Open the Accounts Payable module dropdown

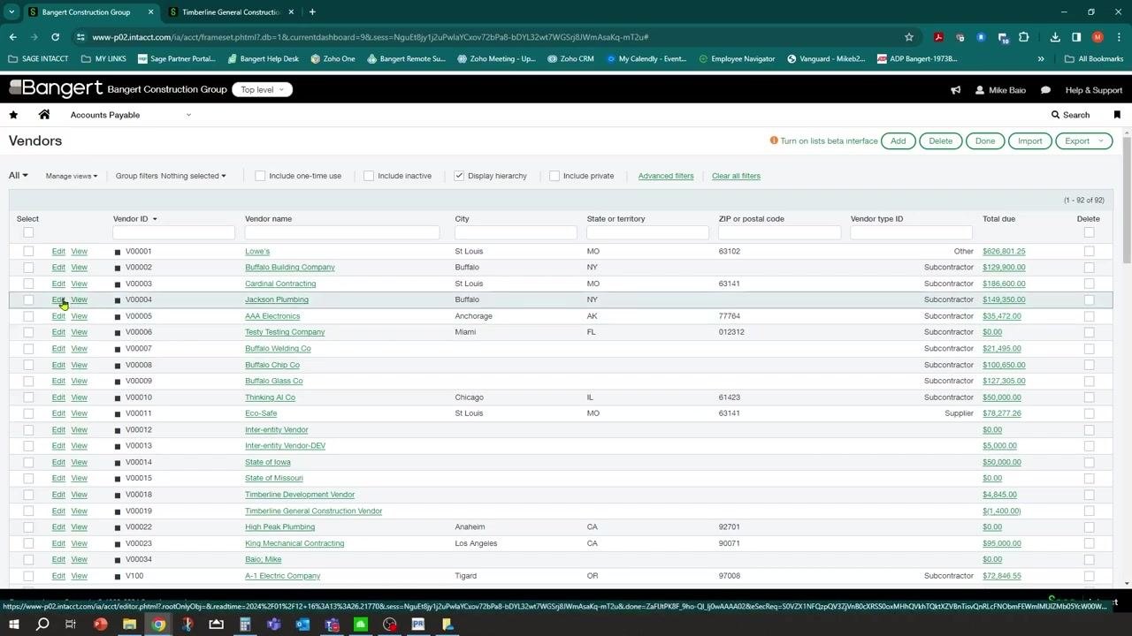131,115
